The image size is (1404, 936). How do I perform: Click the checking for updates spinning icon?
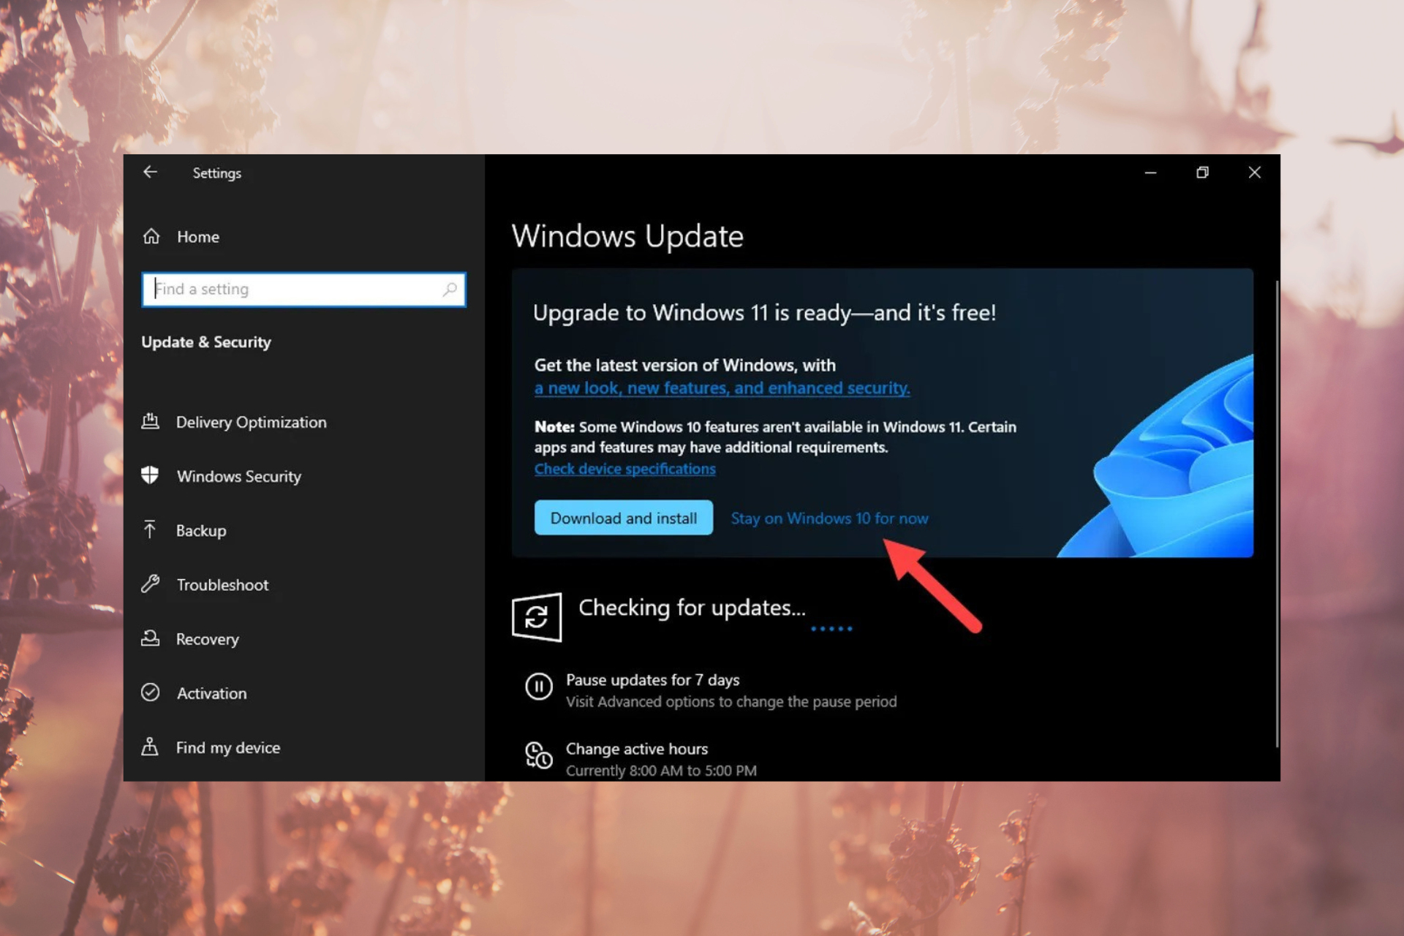[x=537, y=616]
